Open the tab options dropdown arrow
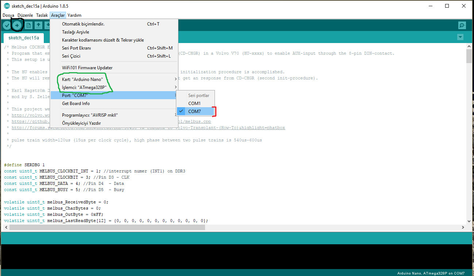This screenshot has height=276, width=474. click(460, 37)
